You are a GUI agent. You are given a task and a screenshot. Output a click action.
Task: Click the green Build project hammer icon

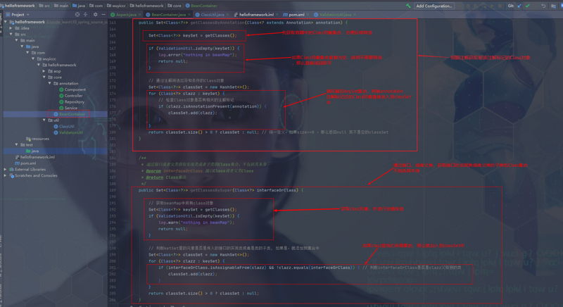(x=408, y=6)
